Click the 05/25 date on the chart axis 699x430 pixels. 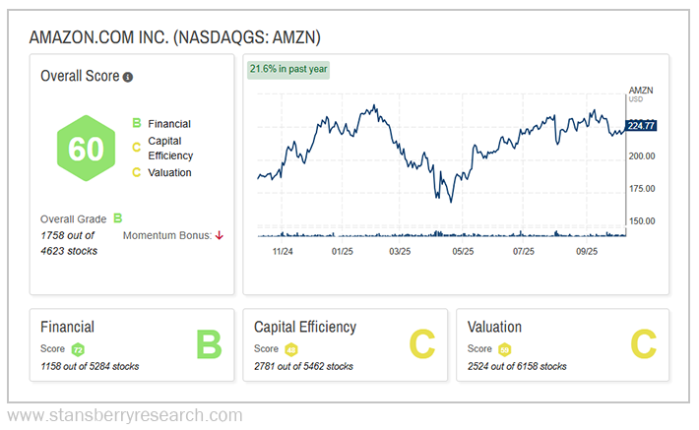pyautogui.click(x=462, y=251)
